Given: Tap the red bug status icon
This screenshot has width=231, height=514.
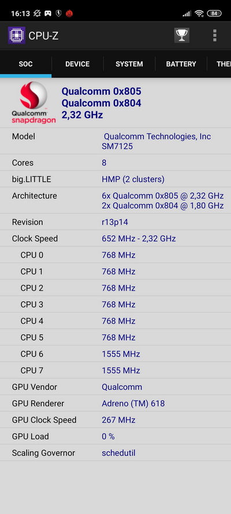Looking at the screenshot, I should coord(69,13).
